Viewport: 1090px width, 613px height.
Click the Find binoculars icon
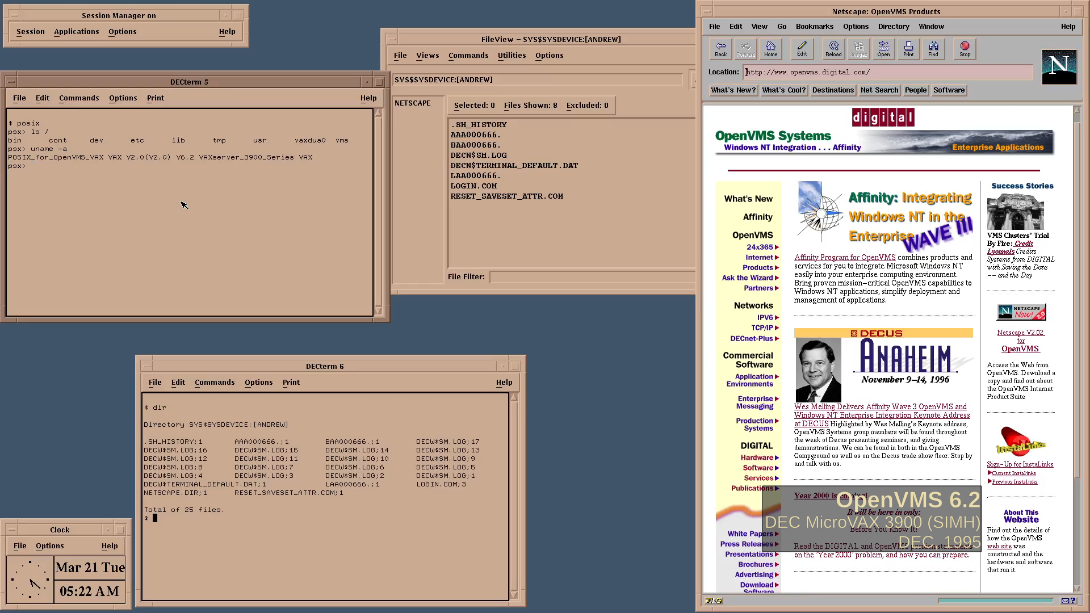pyautogui.click(x=933, y=49)
